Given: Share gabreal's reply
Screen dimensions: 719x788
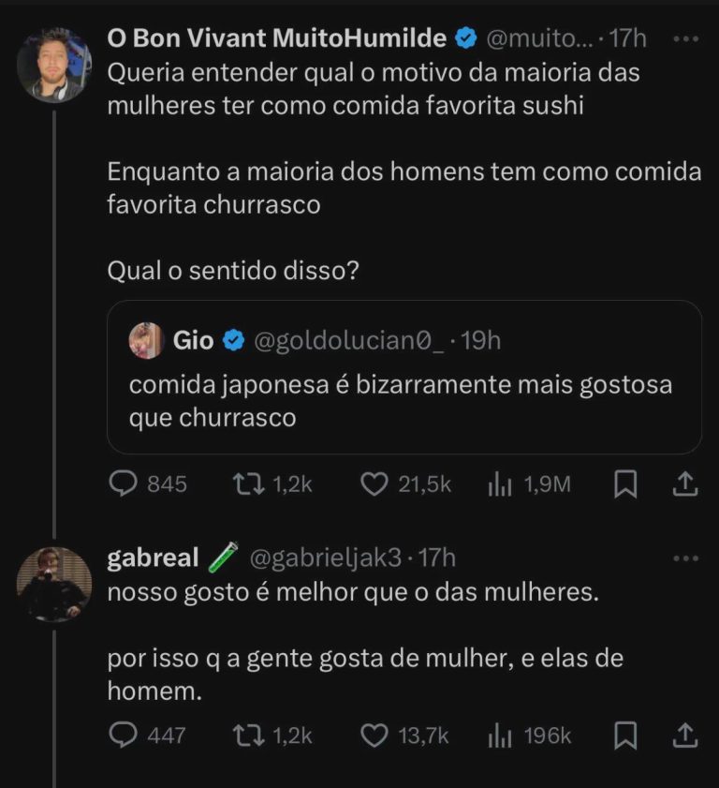Looking at the screenshot, I should point(684,736).
